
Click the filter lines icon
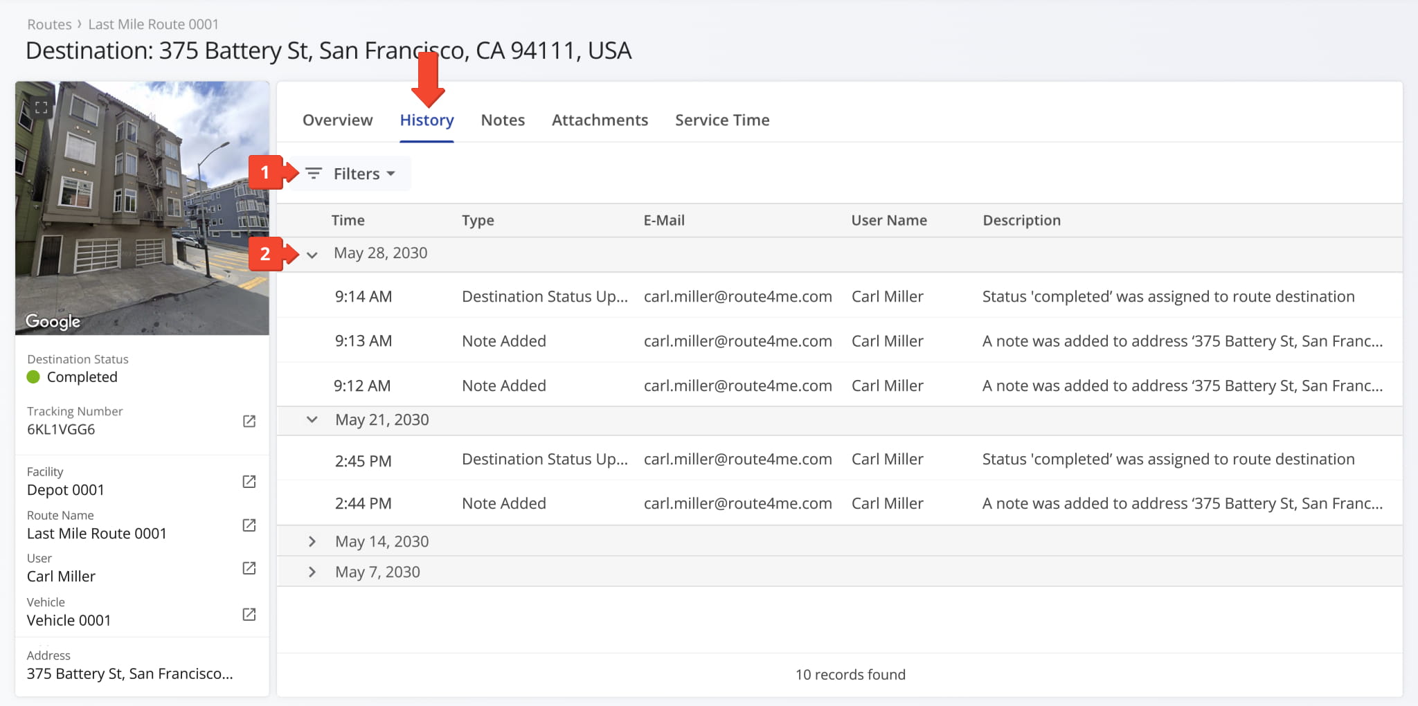[314, 174]
